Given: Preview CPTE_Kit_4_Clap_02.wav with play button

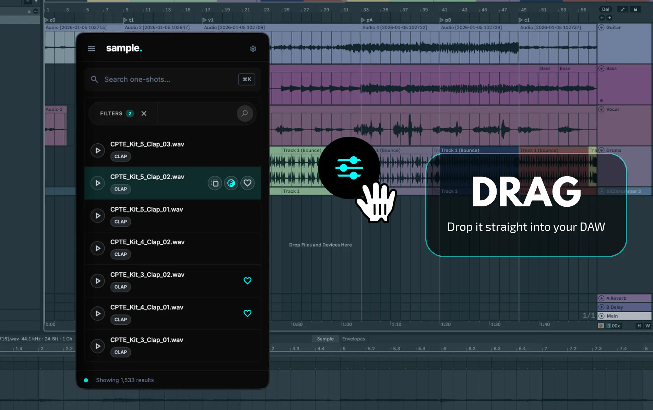Looking at the screenshot, I should pos(98,248).
